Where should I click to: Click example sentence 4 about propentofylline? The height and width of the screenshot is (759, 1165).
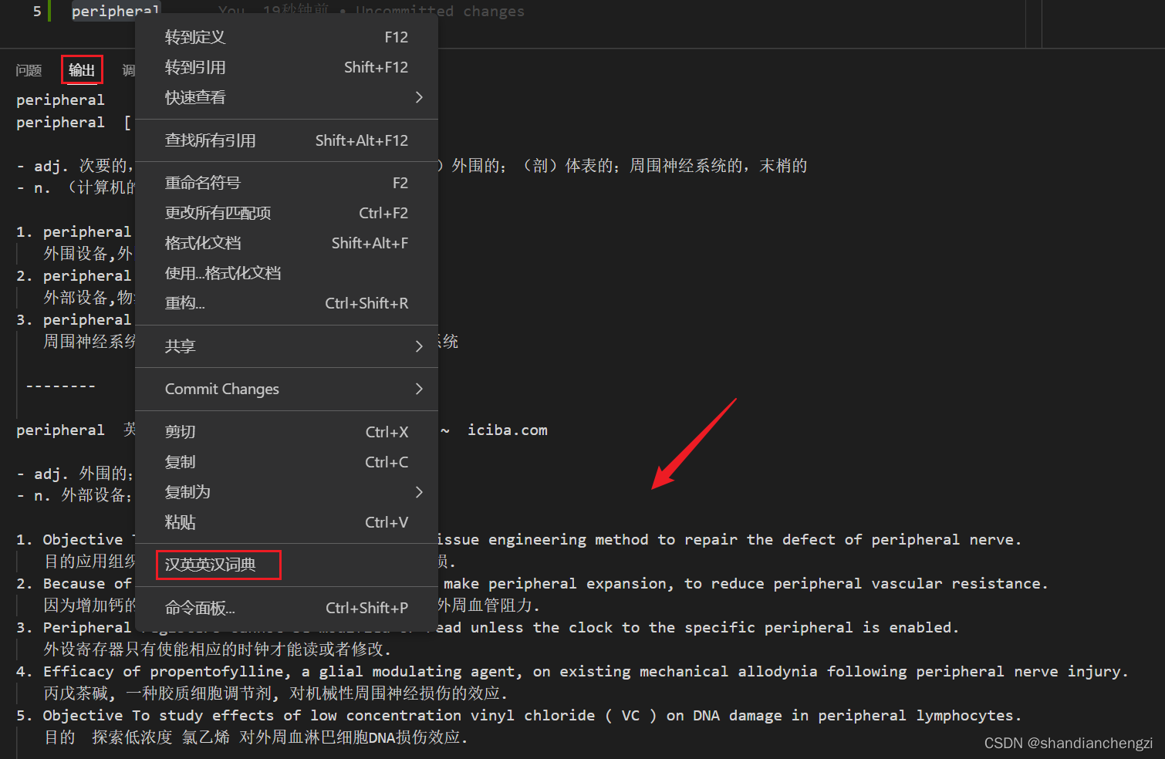pyautogui.click(x=572, y=672)
